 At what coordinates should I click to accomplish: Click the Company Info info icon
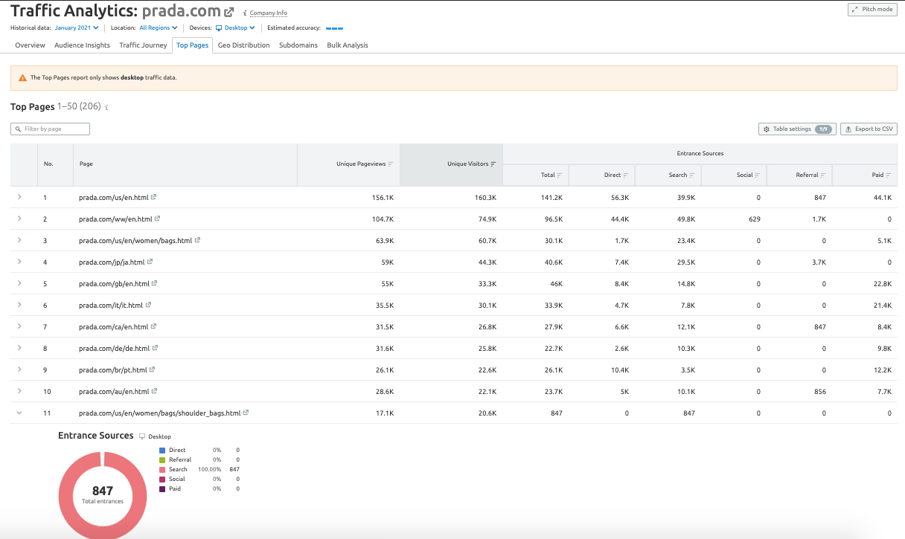tap(245, 13)
